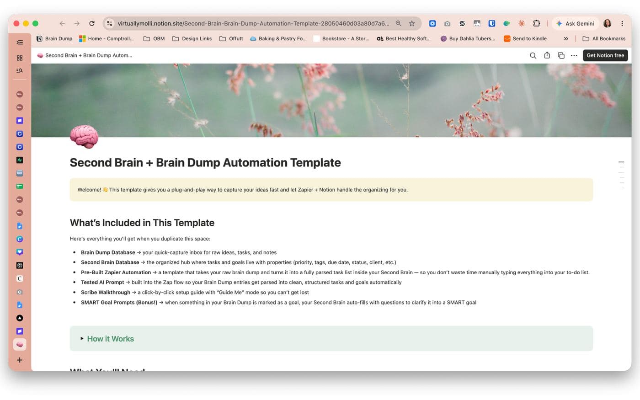
Task: Open Chrome's three-dot menu
Action: click(x=622, y=23)
